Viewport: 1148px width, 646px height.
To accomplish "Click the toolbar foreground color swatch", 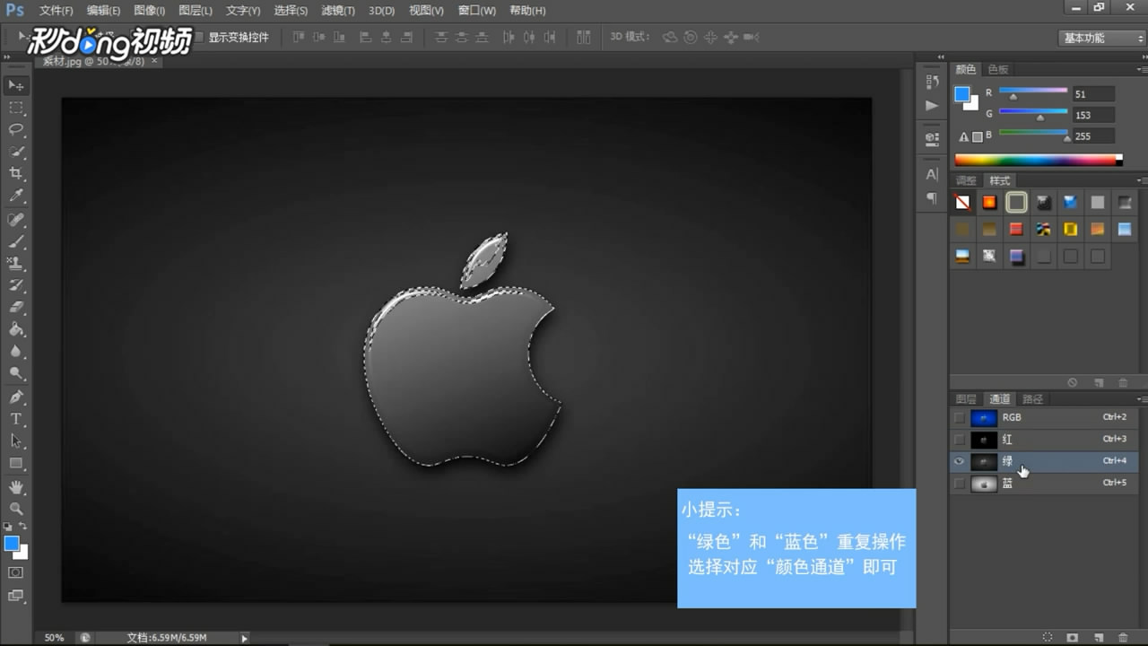I will click(x=12, y=544).
